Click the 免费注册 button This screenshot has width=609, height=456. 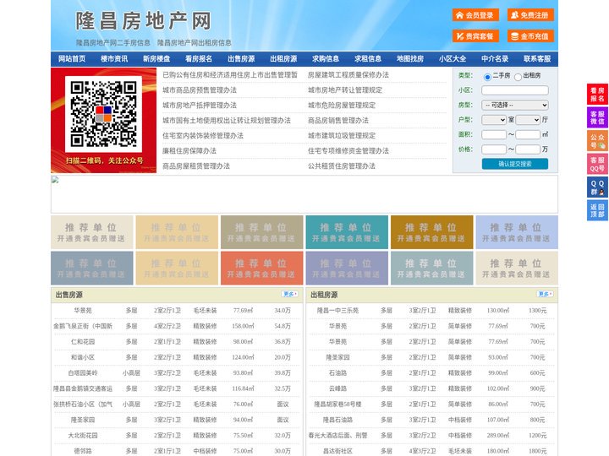click(x=530, y=15)
